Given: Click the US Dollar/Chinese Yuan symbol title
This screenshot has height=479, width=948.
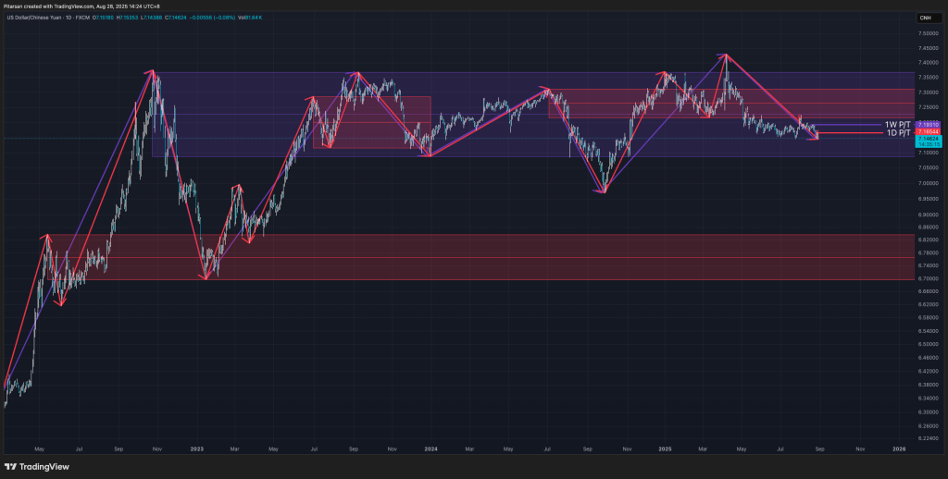Looking at the screenshot, I should coord(32,18).
